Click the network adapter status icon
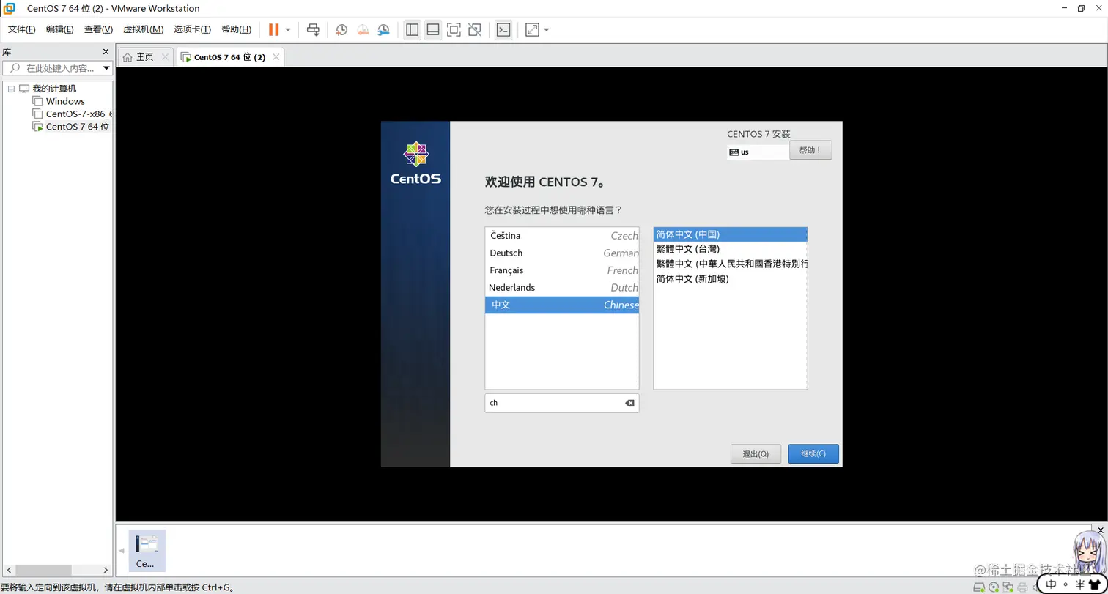 [1008, 587]
